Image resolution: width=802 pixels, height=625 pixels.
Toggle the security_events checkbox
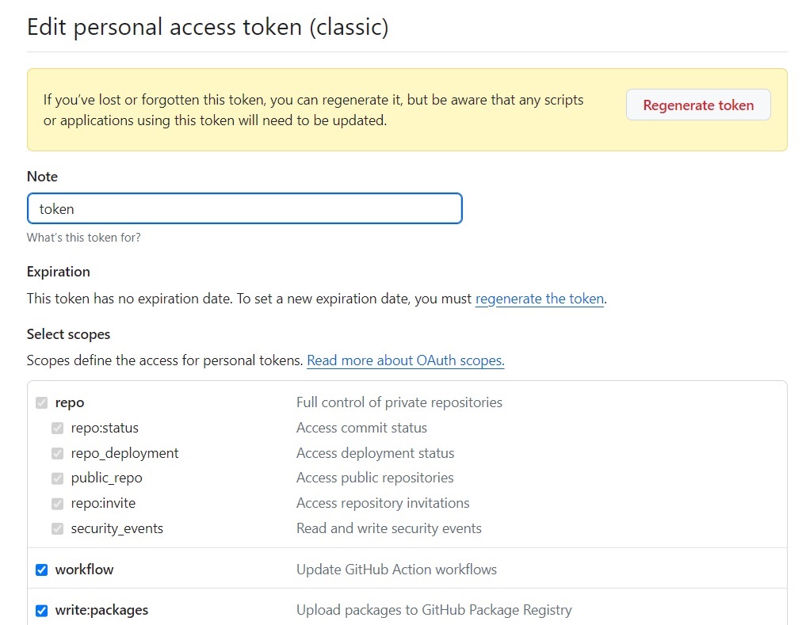point(58,528)
